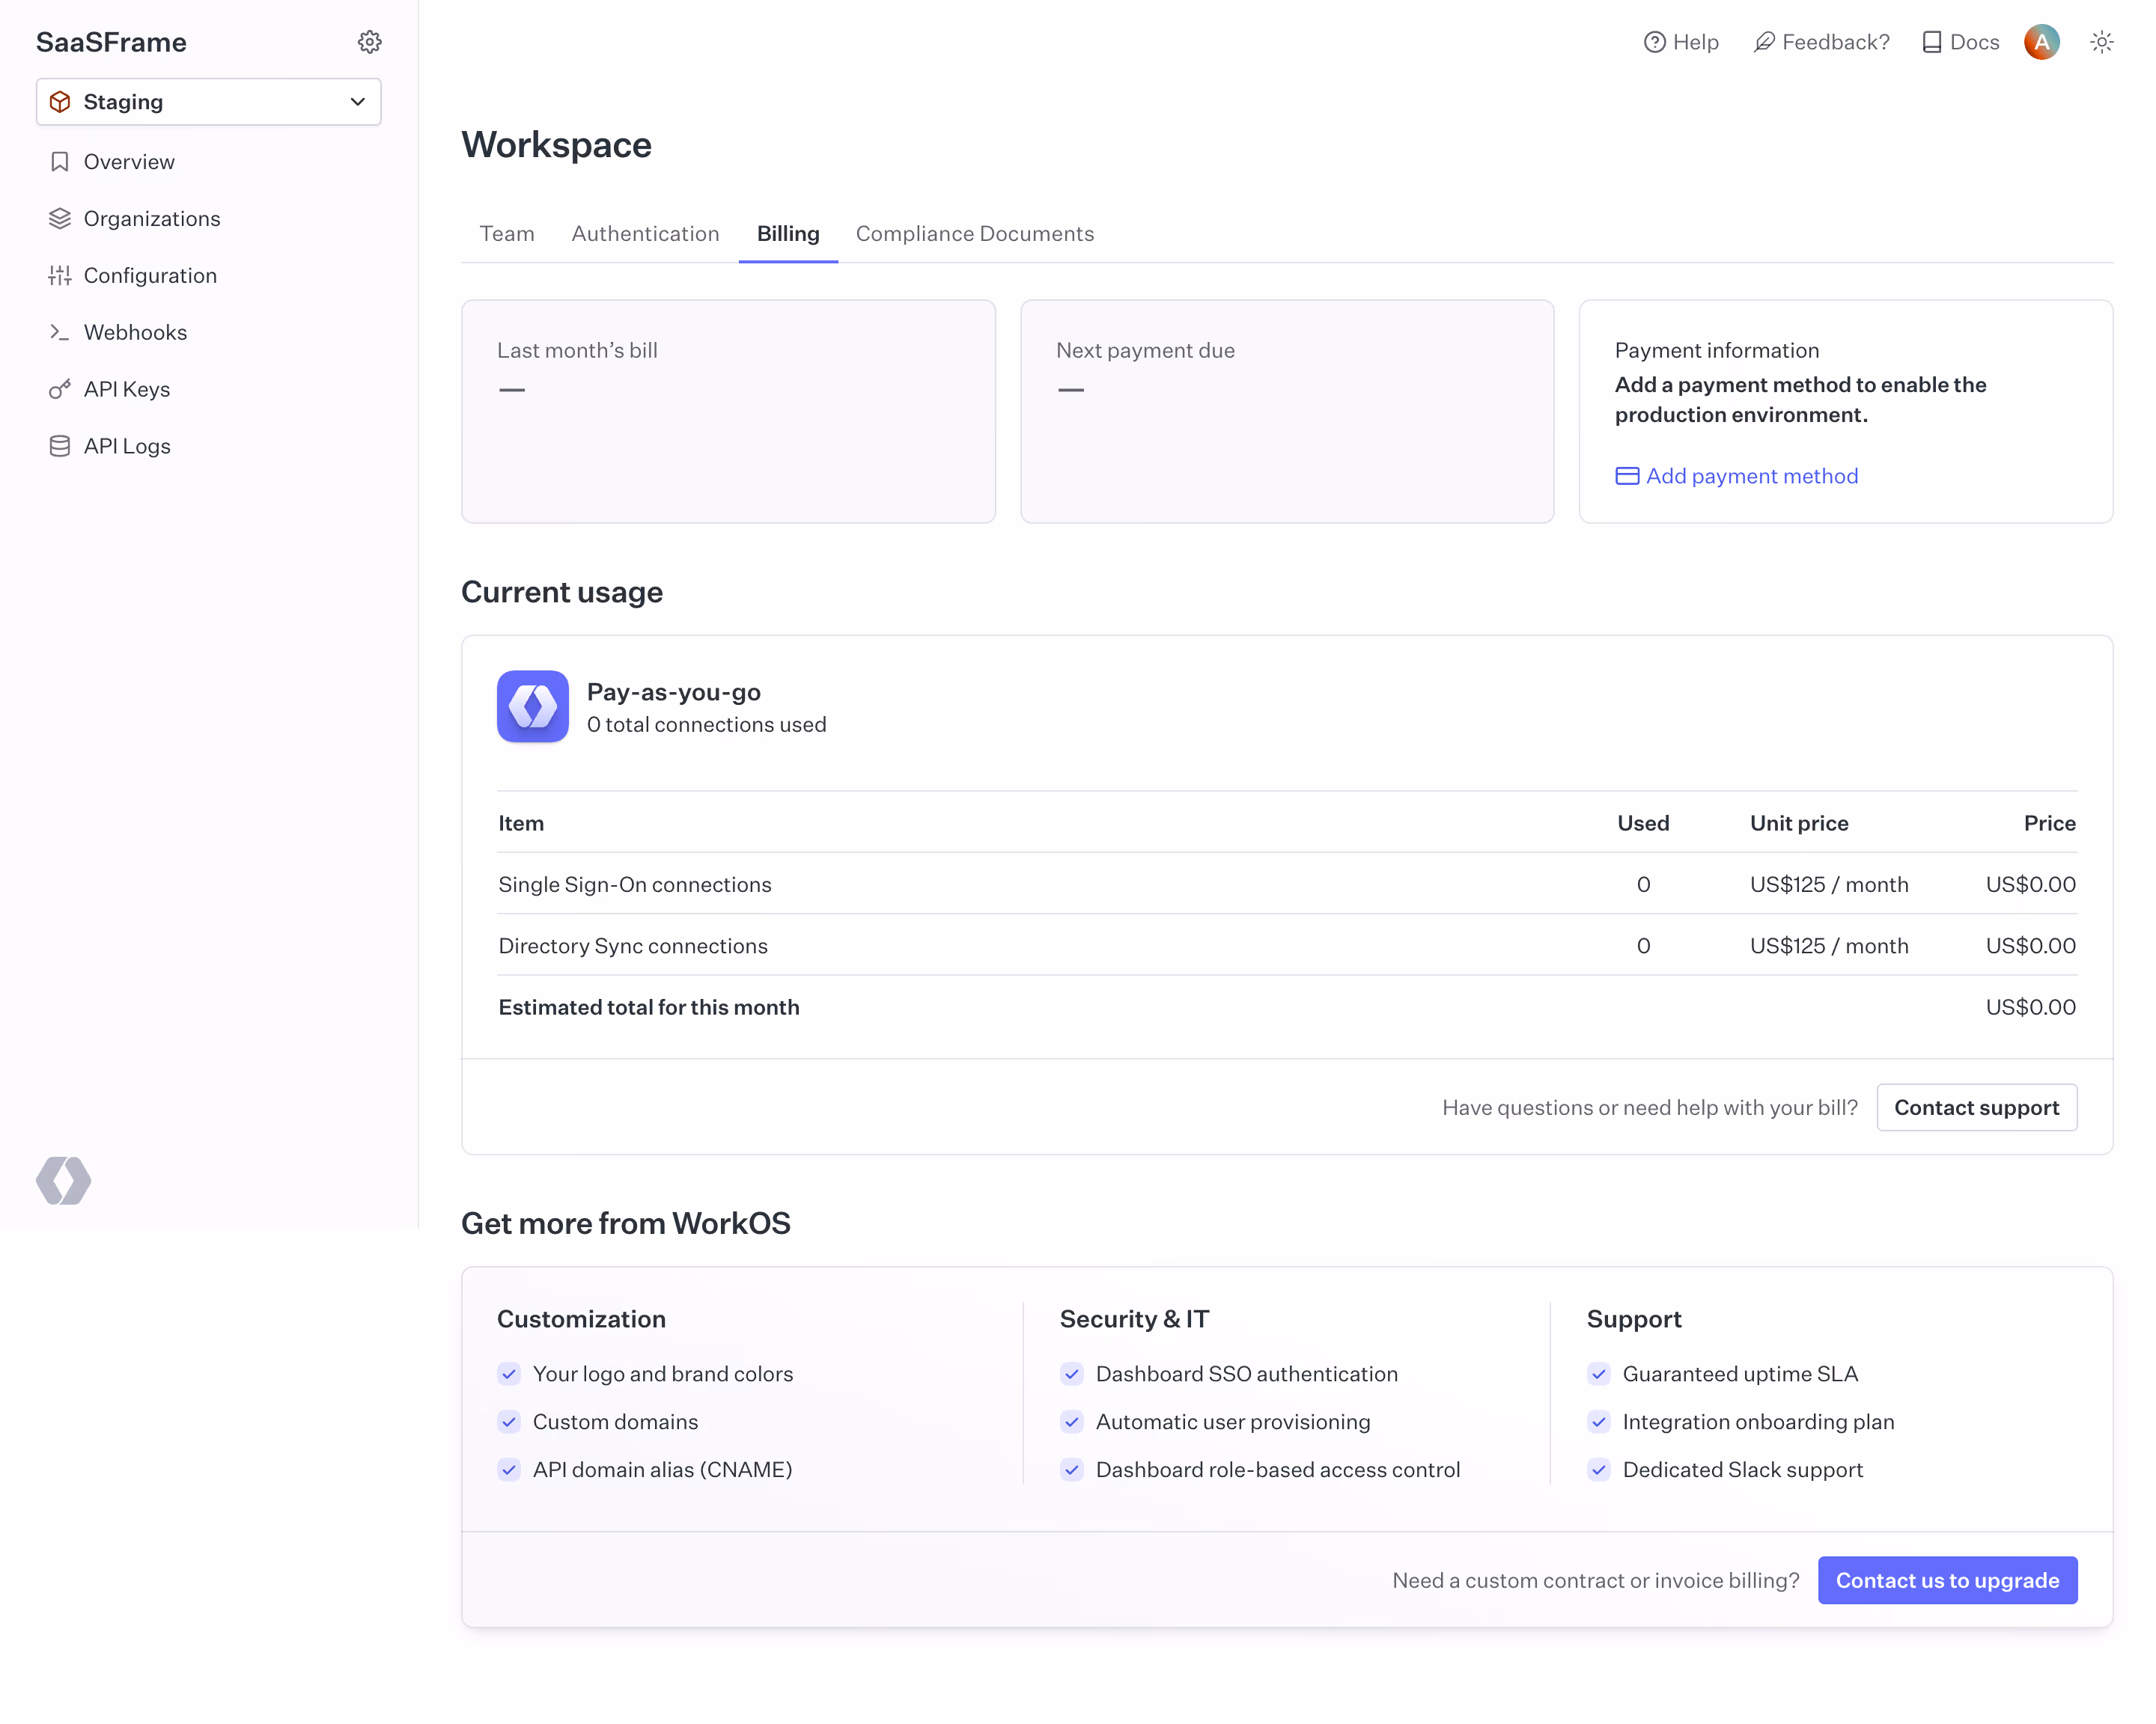This screenshot has width=2156, height=1724.
Task: Click the Configuration sliders icon
Action: pos(60,276)
